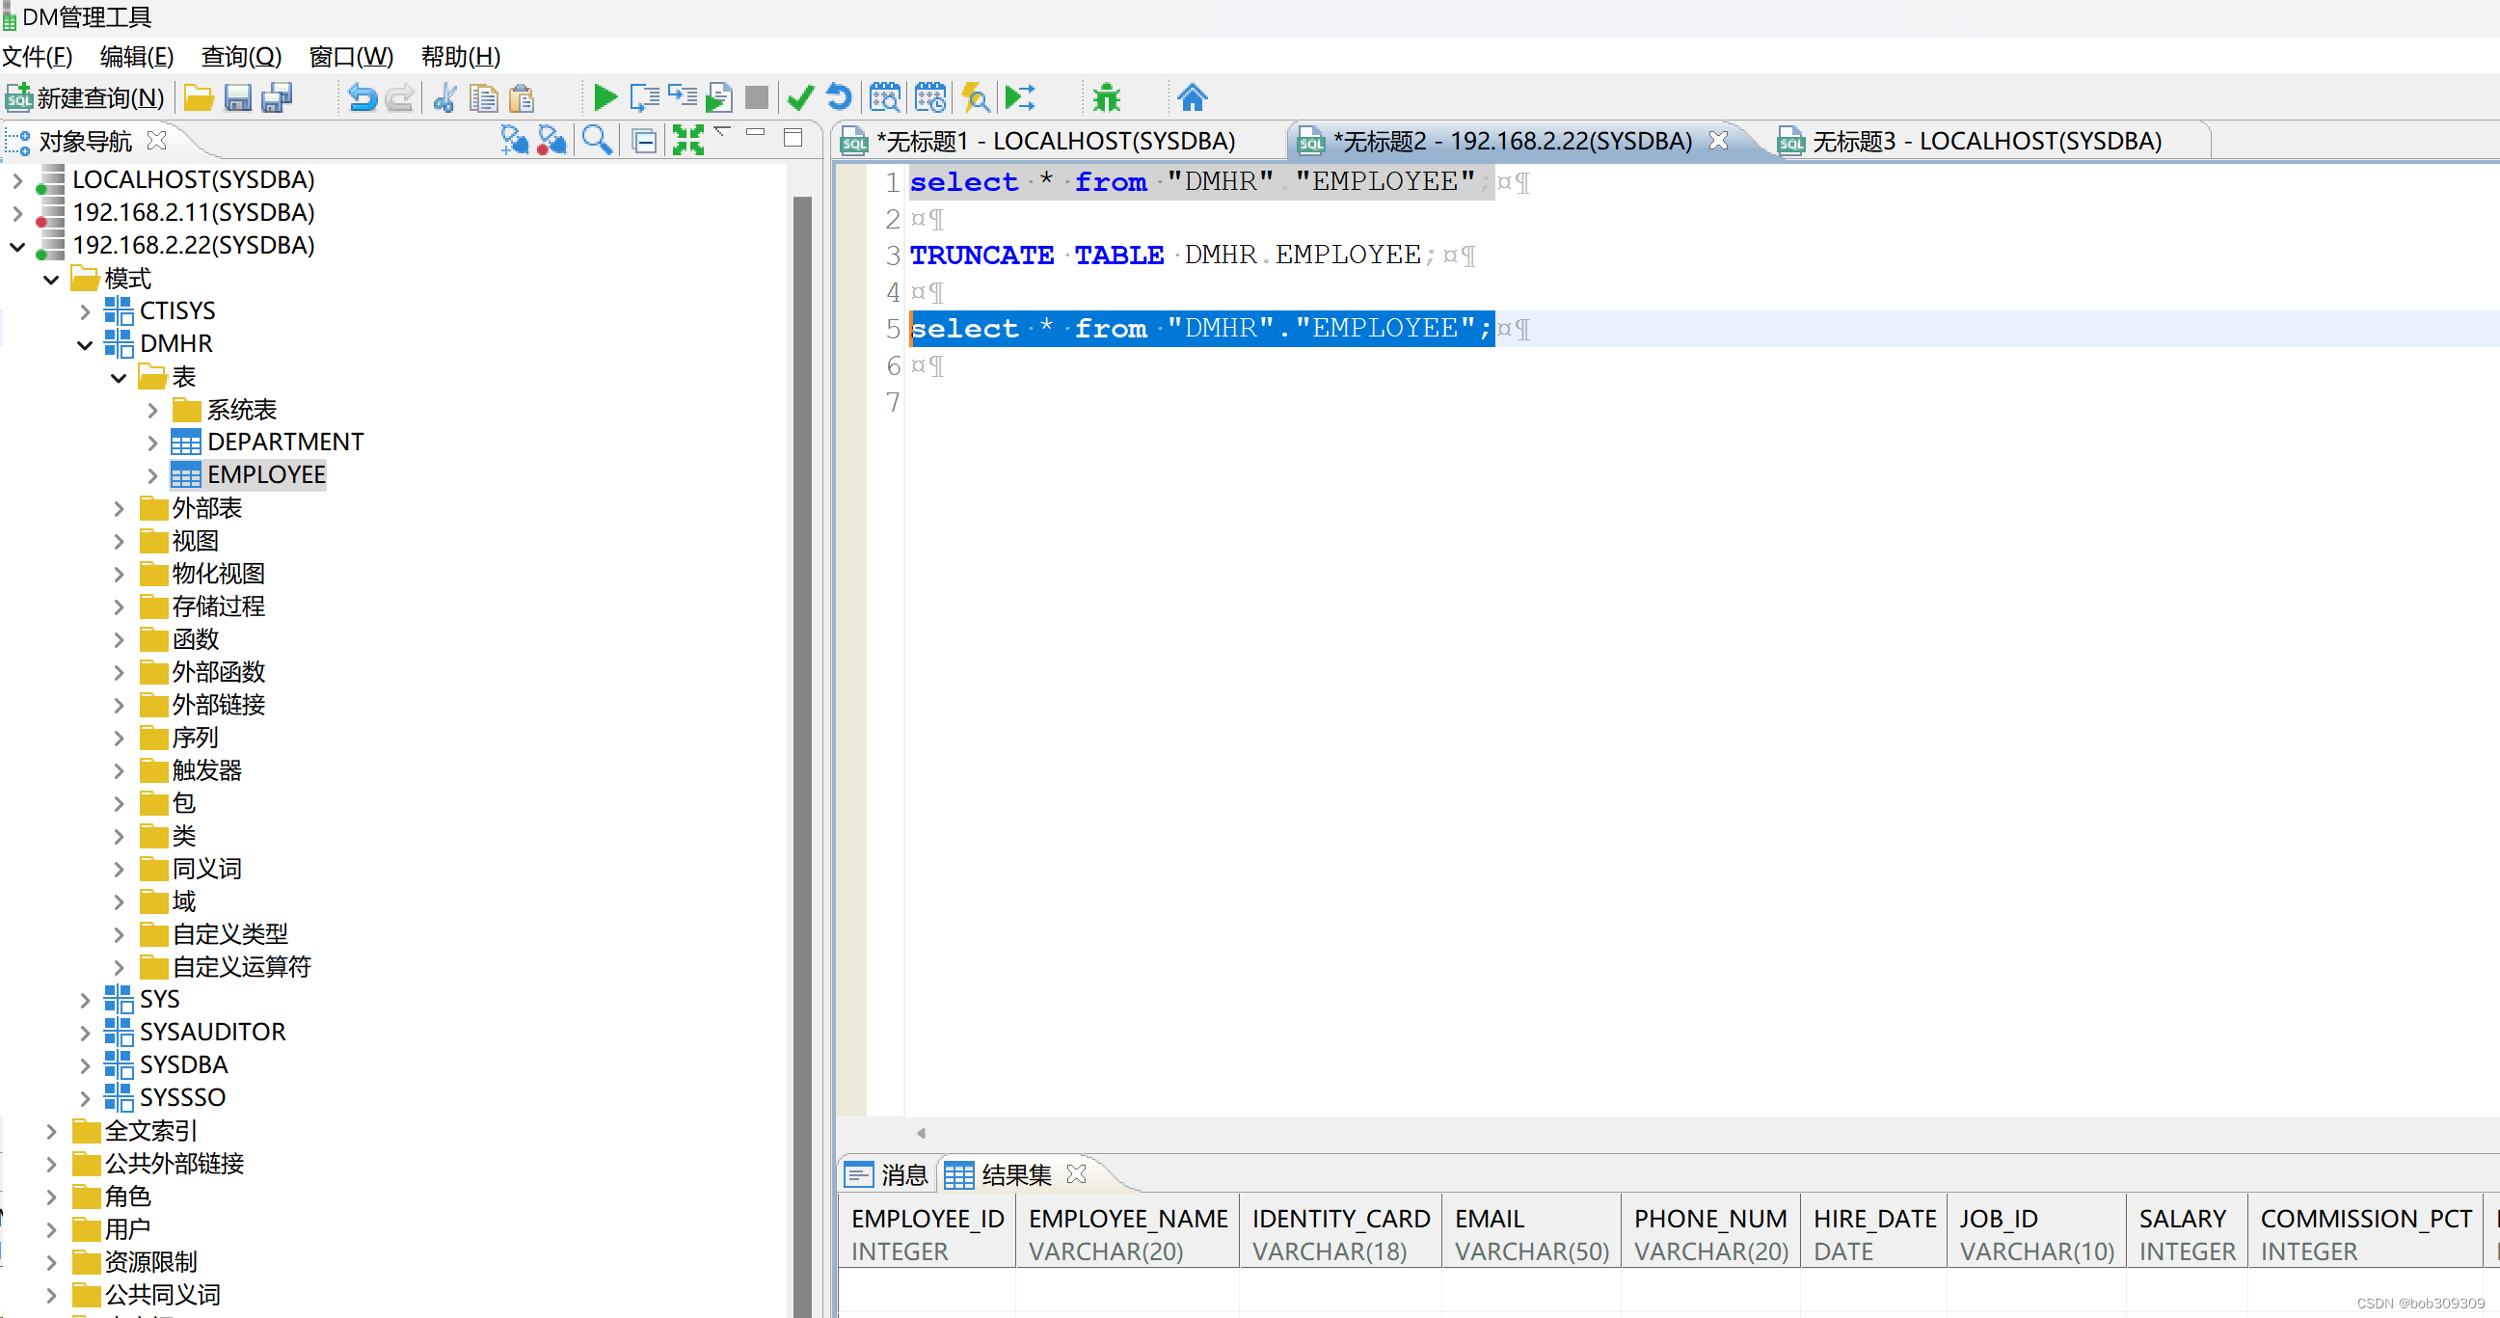Select the EMPLOYEE table in tree
This screenshot has height=1318, width=2500.
265,474
